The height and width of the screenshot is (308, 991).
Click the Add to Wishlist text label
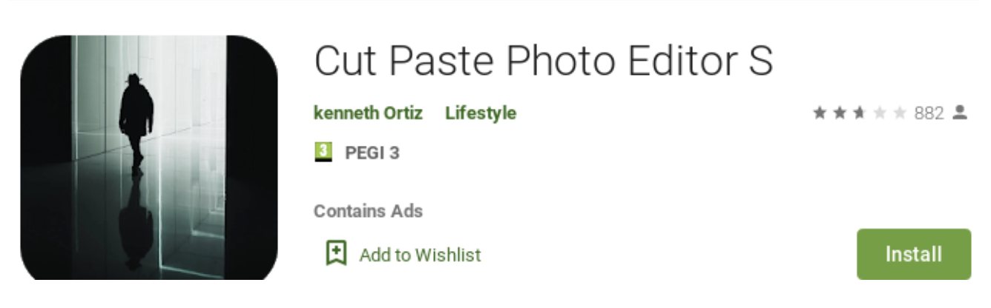coord(420,255)
